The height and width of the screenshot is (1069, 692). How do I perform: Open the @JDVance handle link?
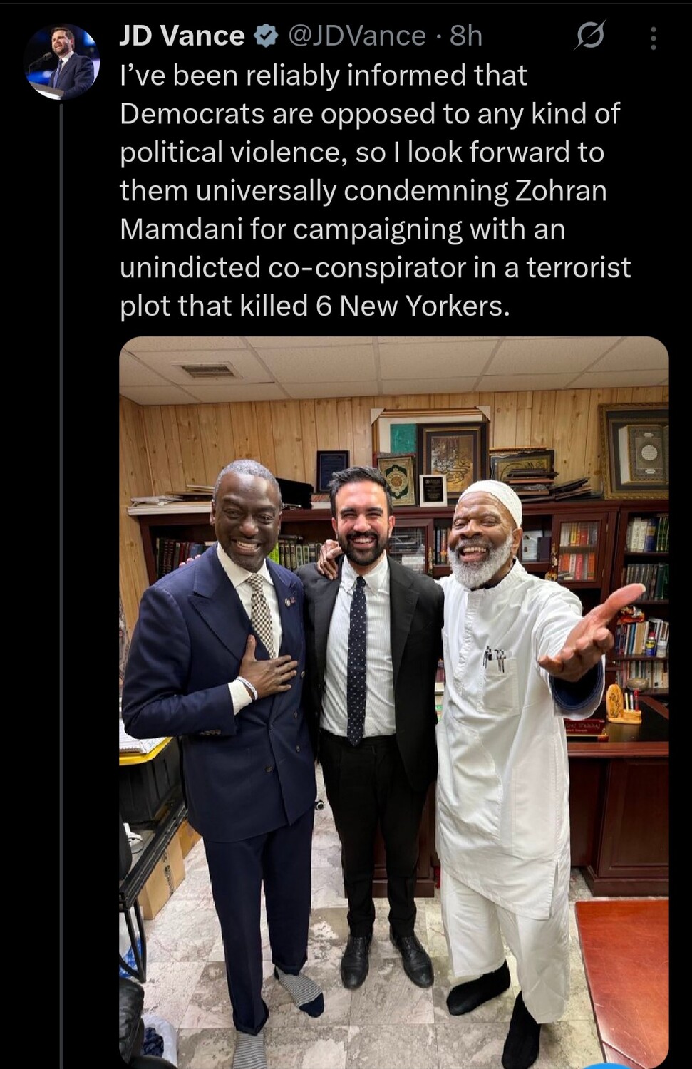coord(356,36)
